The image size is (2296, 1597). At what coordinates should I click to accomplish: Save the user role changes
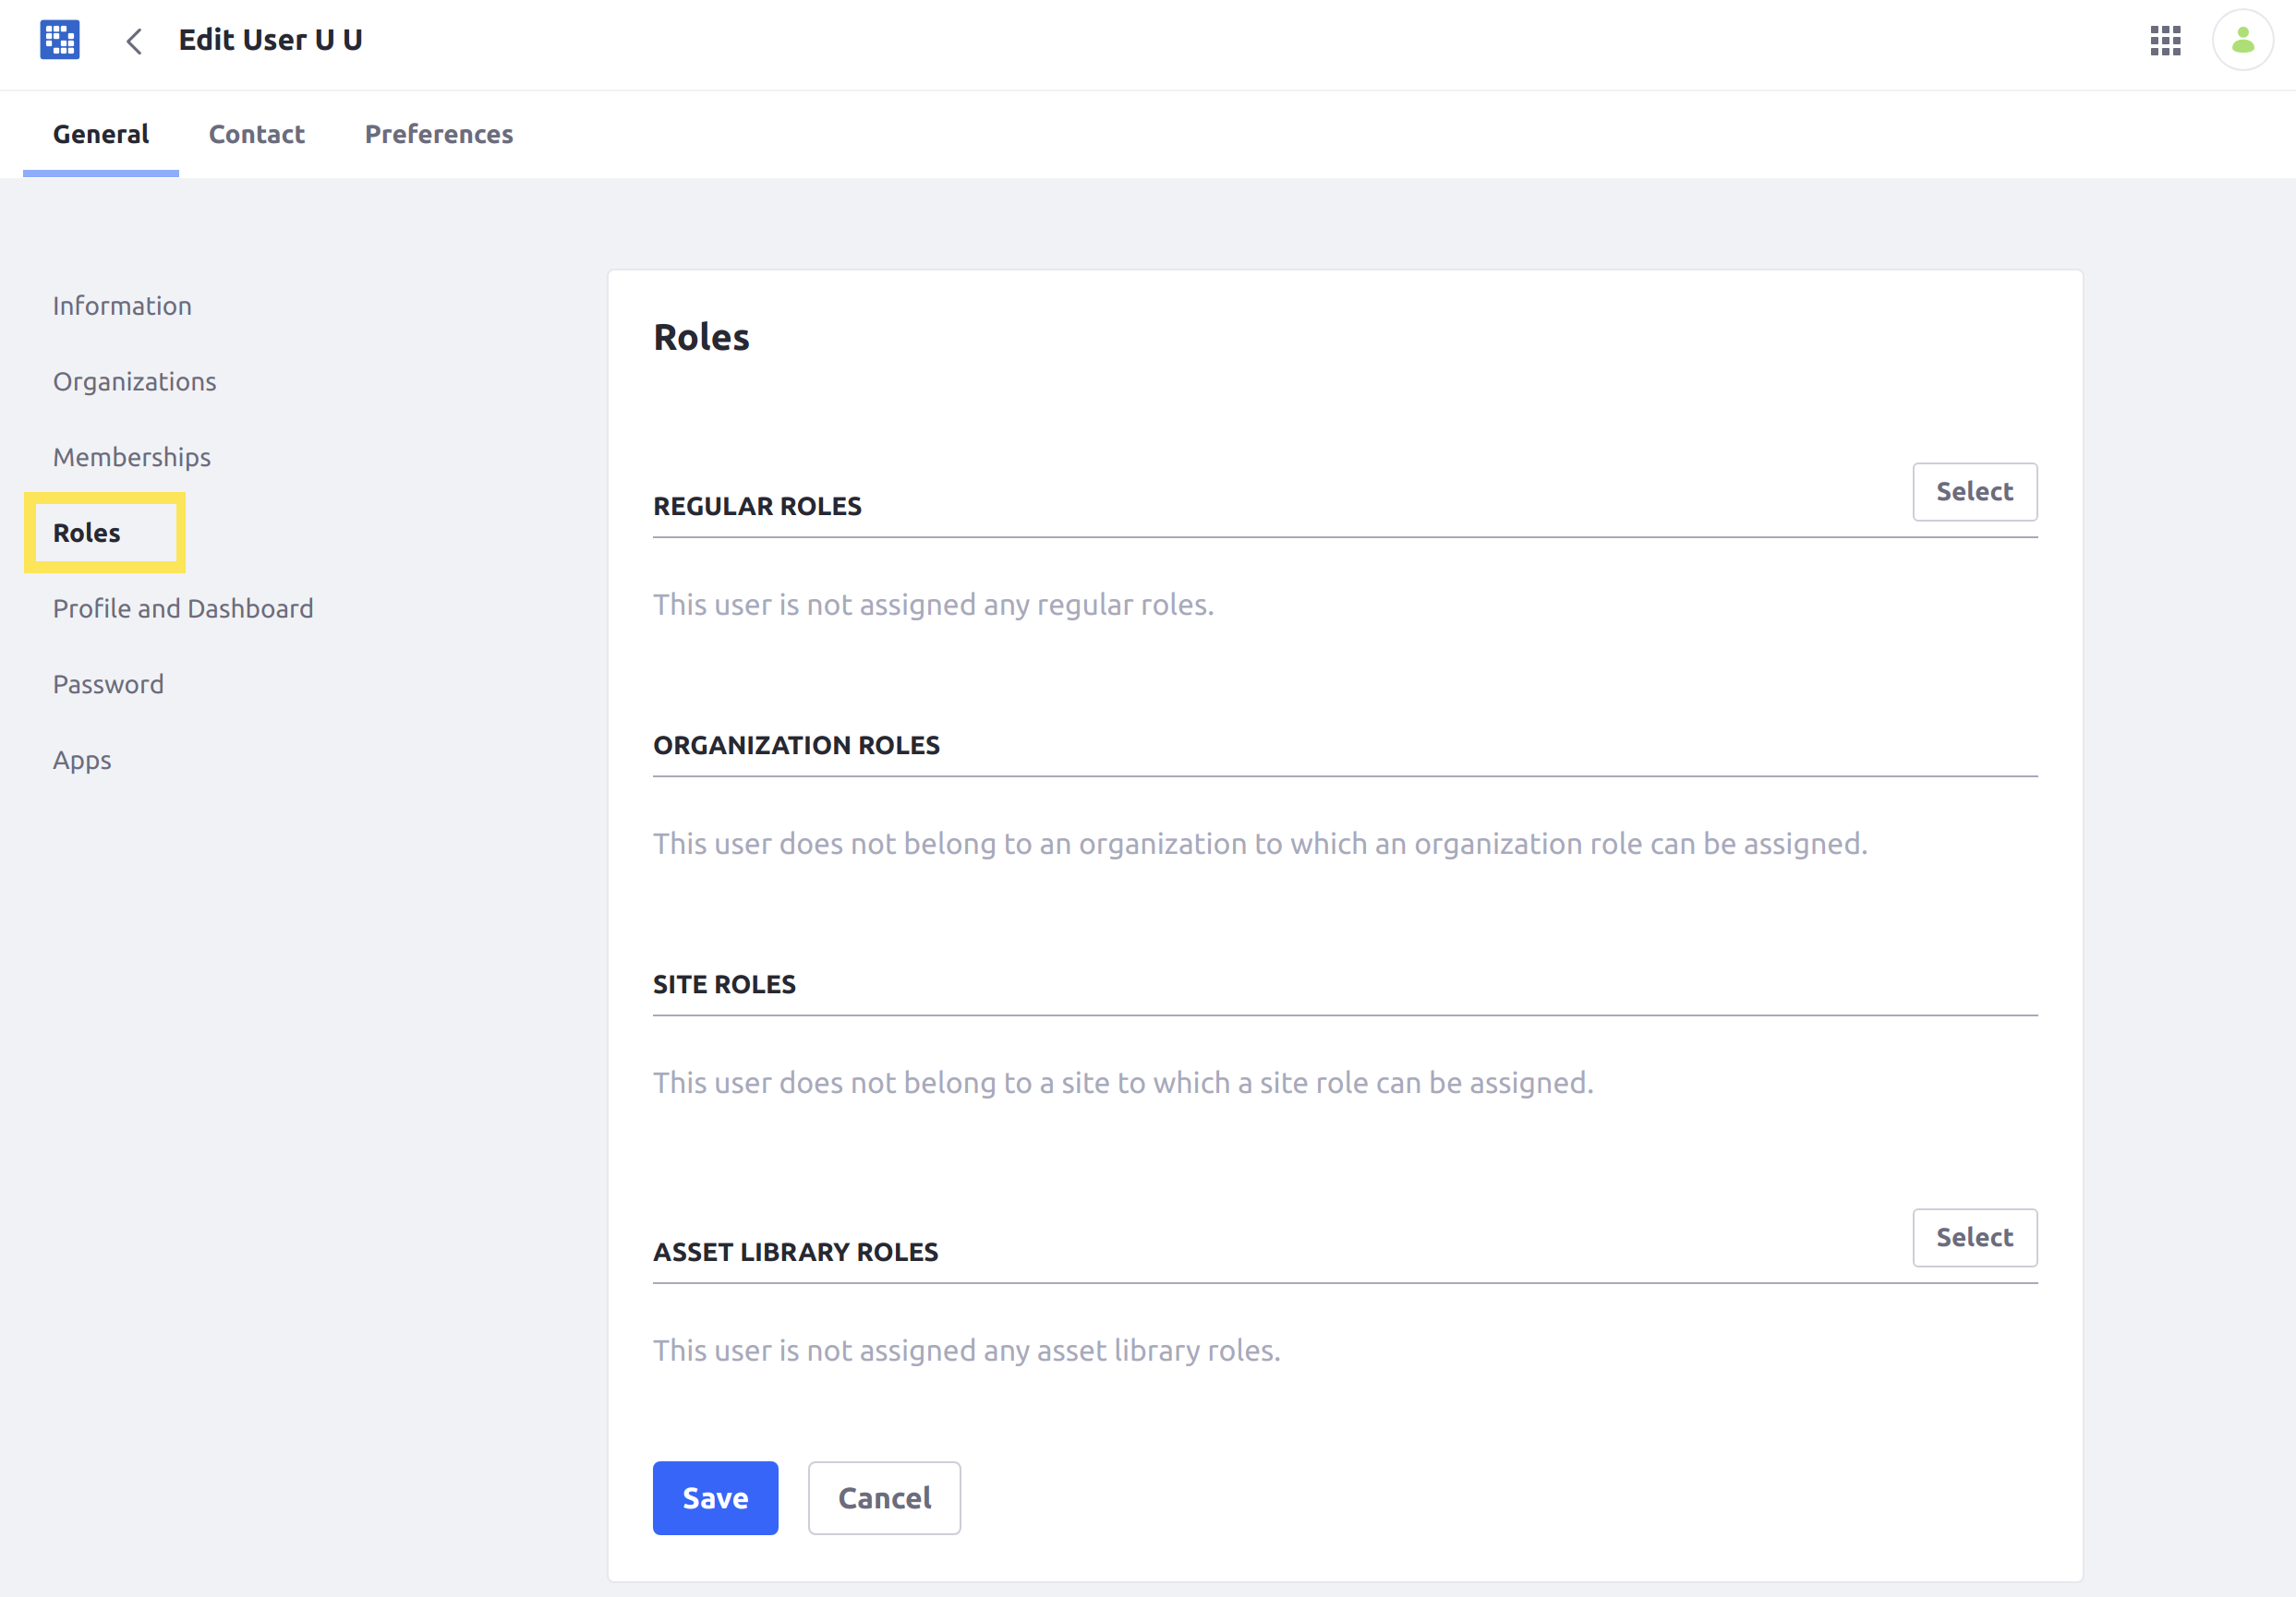tap(716, 1495)
